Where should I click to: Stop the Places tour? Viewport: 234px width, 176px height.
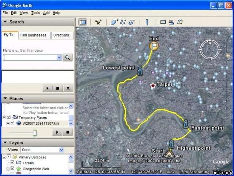tap(68, 132)
